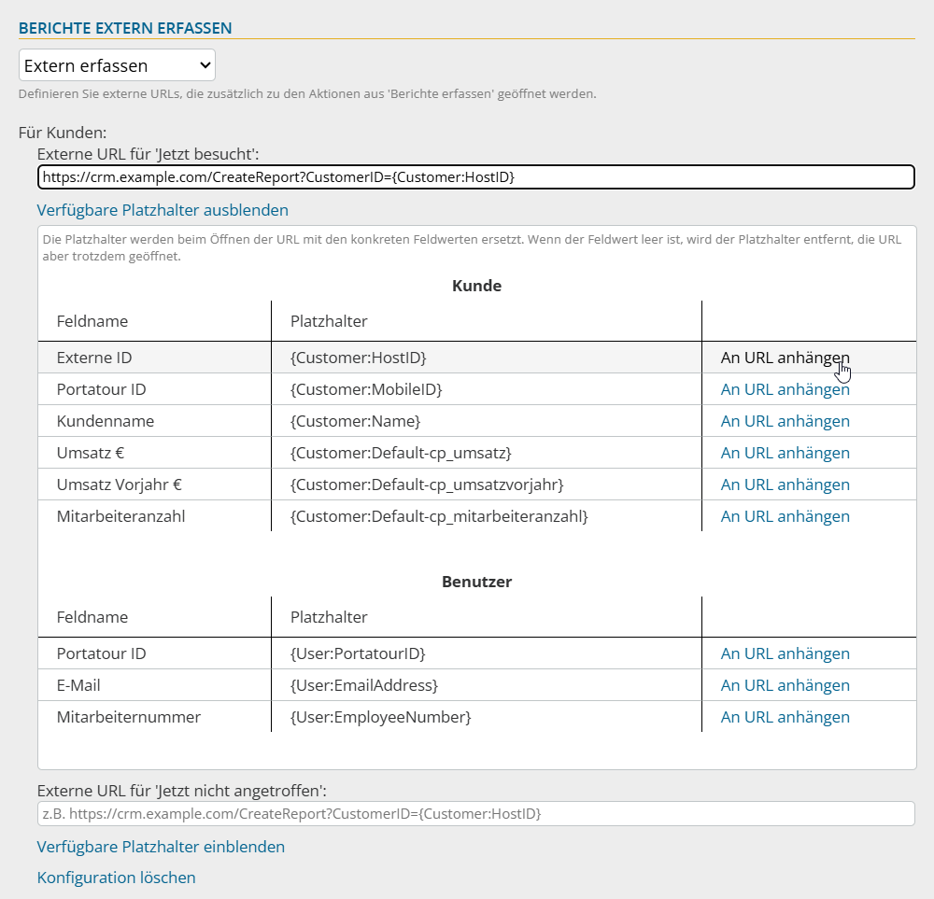The image size is (934, 899).
Task: Click the {User:EmailAddress} placeholder cell
Action: tap(364, 685)
